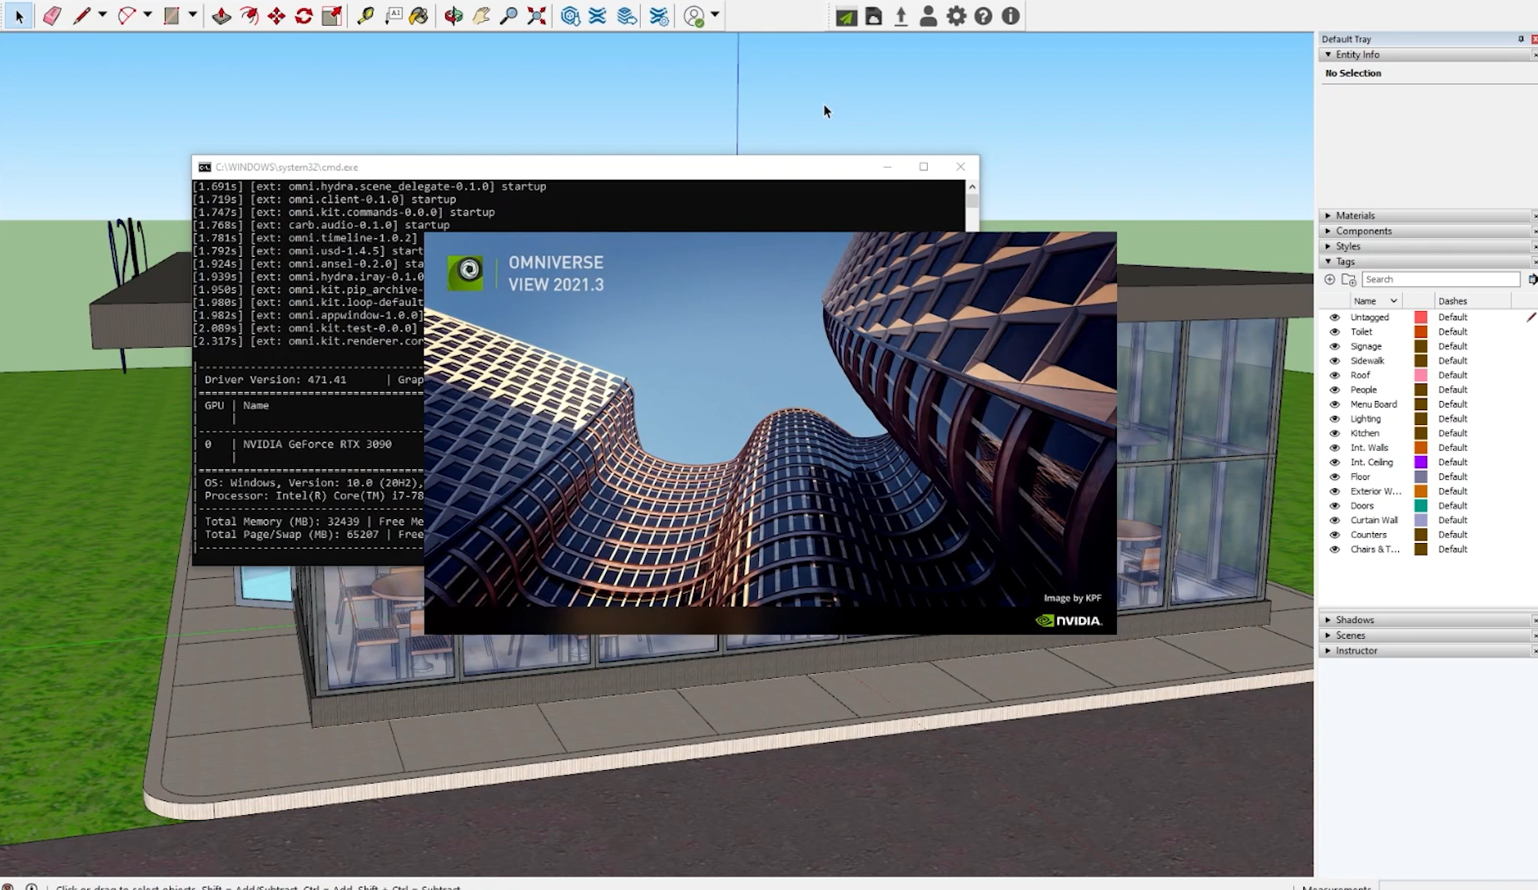Click the Roof tag pink color swatch

1421,375
